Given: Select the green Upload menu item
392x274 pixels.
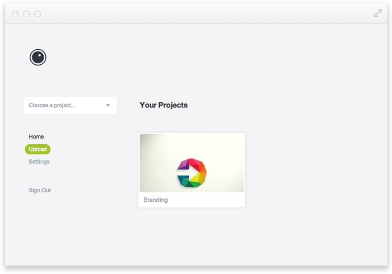Looking at the screenshot, I should (38, 149).
